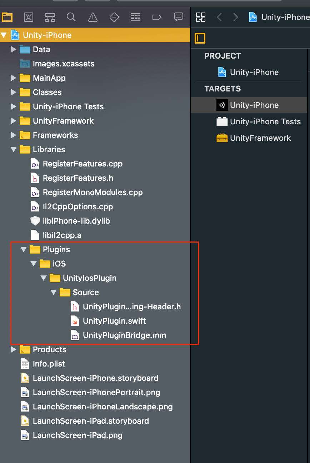The height and width of the screenshot is (463, 310).
Task: Click the orange inspector toggle icon
Action: pyautogui.click(x=200, y=38)
